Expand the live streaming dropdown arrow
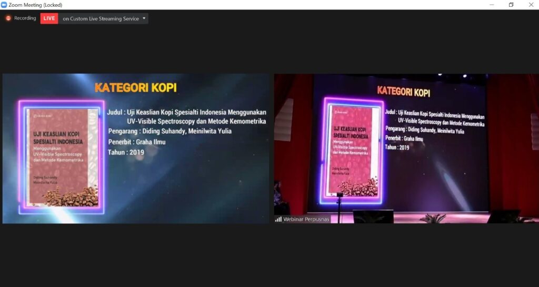Viewport: 539px width, 287px height. click(x=144, y=18)
